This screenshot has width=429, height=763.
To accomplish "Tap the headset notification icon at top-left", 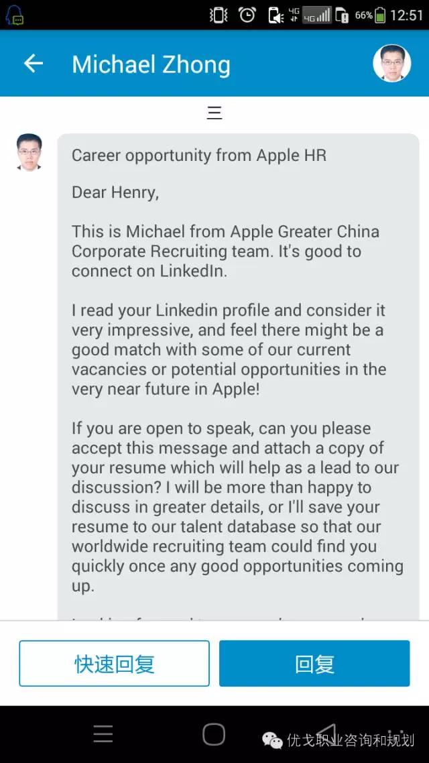I will pos(14,15).
